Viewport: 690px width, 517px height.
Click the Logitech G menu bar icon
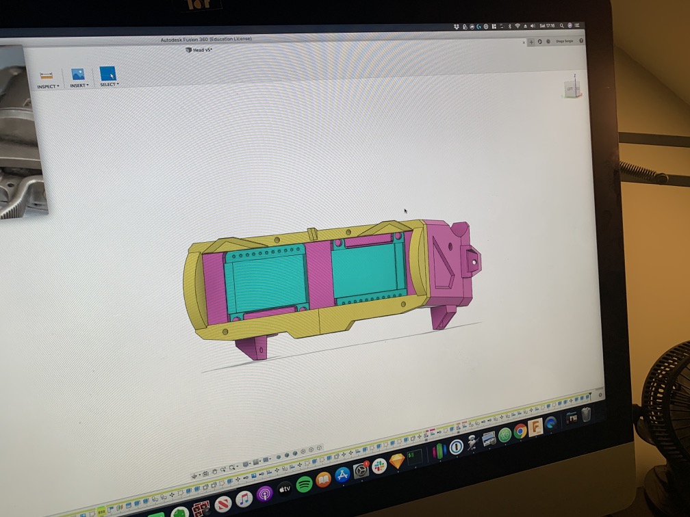point(478,27)
